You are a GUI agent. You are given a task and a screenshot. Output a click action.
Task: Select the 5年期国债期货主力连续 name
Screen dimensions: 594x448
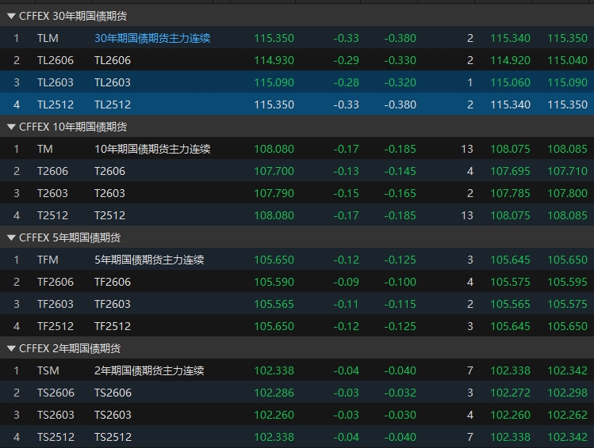tap(149, 260)
